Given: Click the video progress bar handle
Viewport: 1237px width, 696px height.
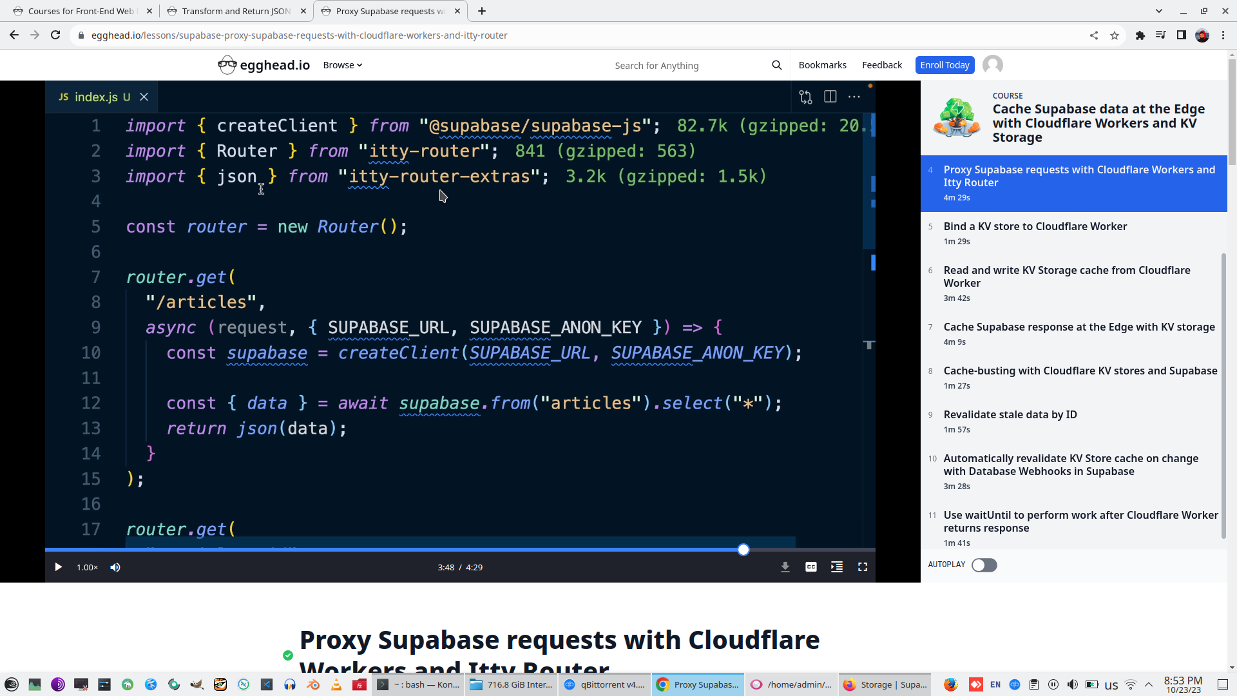Looking at the screenshot, I should coord(743,550).
